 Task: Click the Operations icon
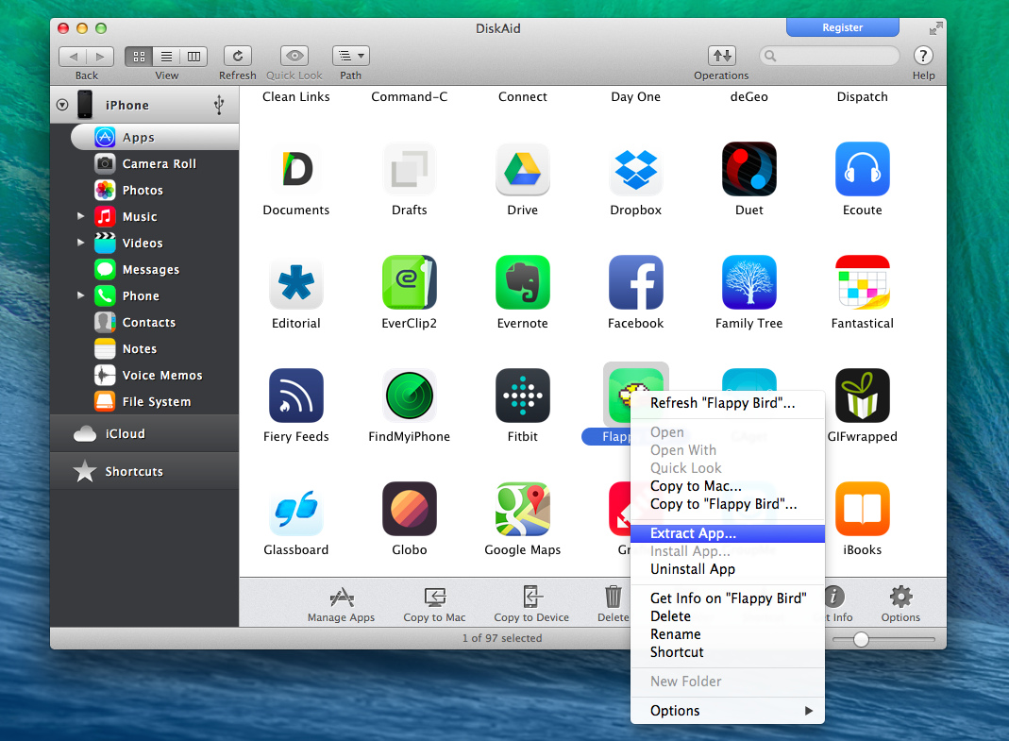tap(720, 56)
